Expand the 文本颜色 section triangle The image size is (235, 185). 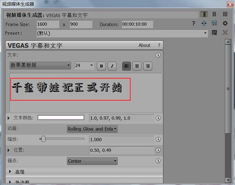tap(9, 118)
